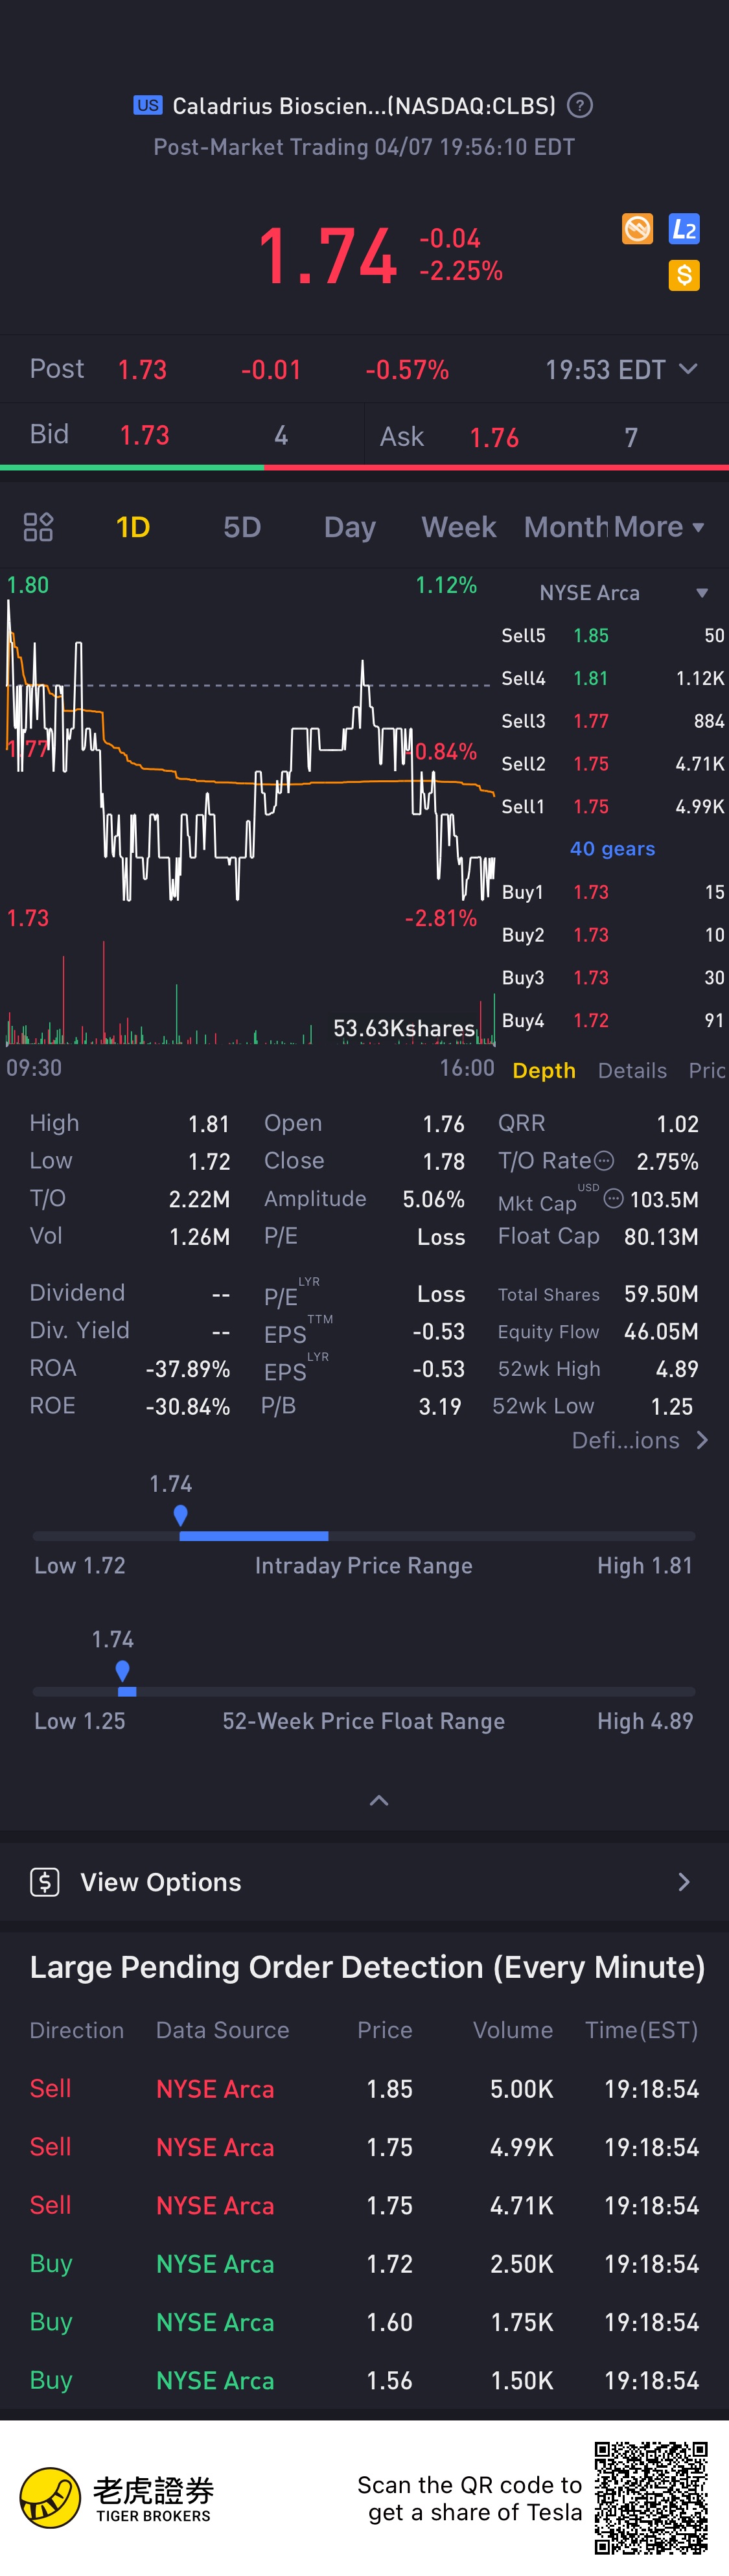This screenshot has height=2576, width=729.
Task: Tap the Tiger Brokers logo
Action: click(x=50, y=2497)
